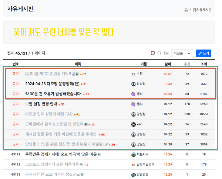Click the 조회 column header

pyautogui.click(x=204, y=64)
